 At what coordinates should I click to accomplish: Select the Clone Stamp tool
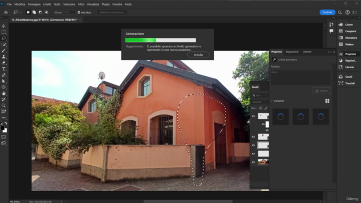click(x=3, y=56)
